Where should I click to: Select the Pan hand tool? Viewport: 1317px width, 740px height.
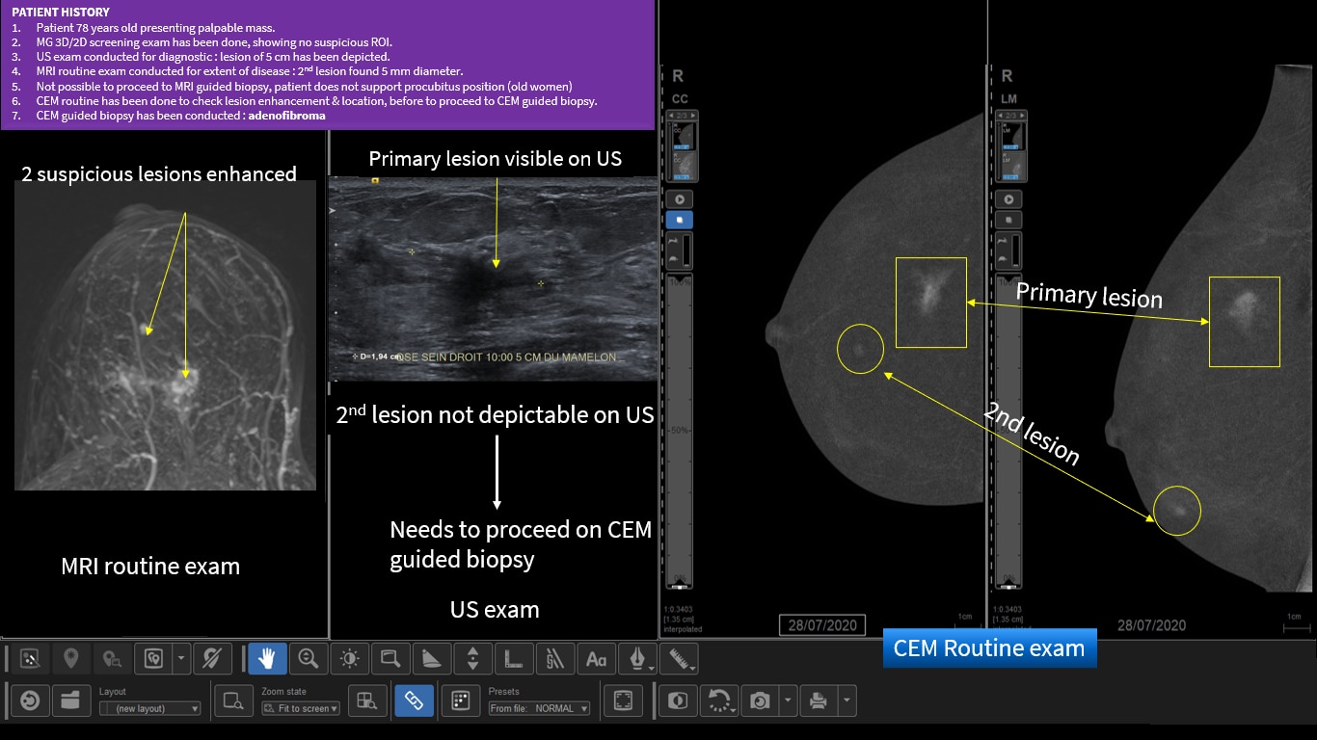[x=267, y=659]
